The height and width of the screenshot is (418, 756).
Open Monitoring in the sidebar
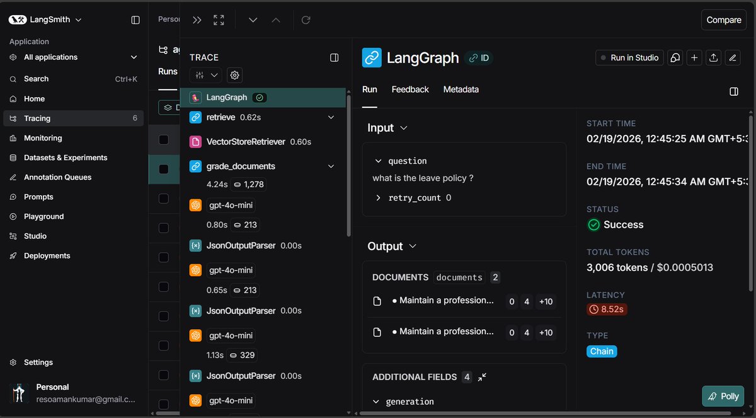tap(73, 138)
